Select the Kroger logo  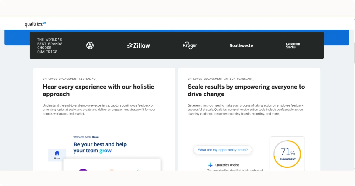pos(190,45)
